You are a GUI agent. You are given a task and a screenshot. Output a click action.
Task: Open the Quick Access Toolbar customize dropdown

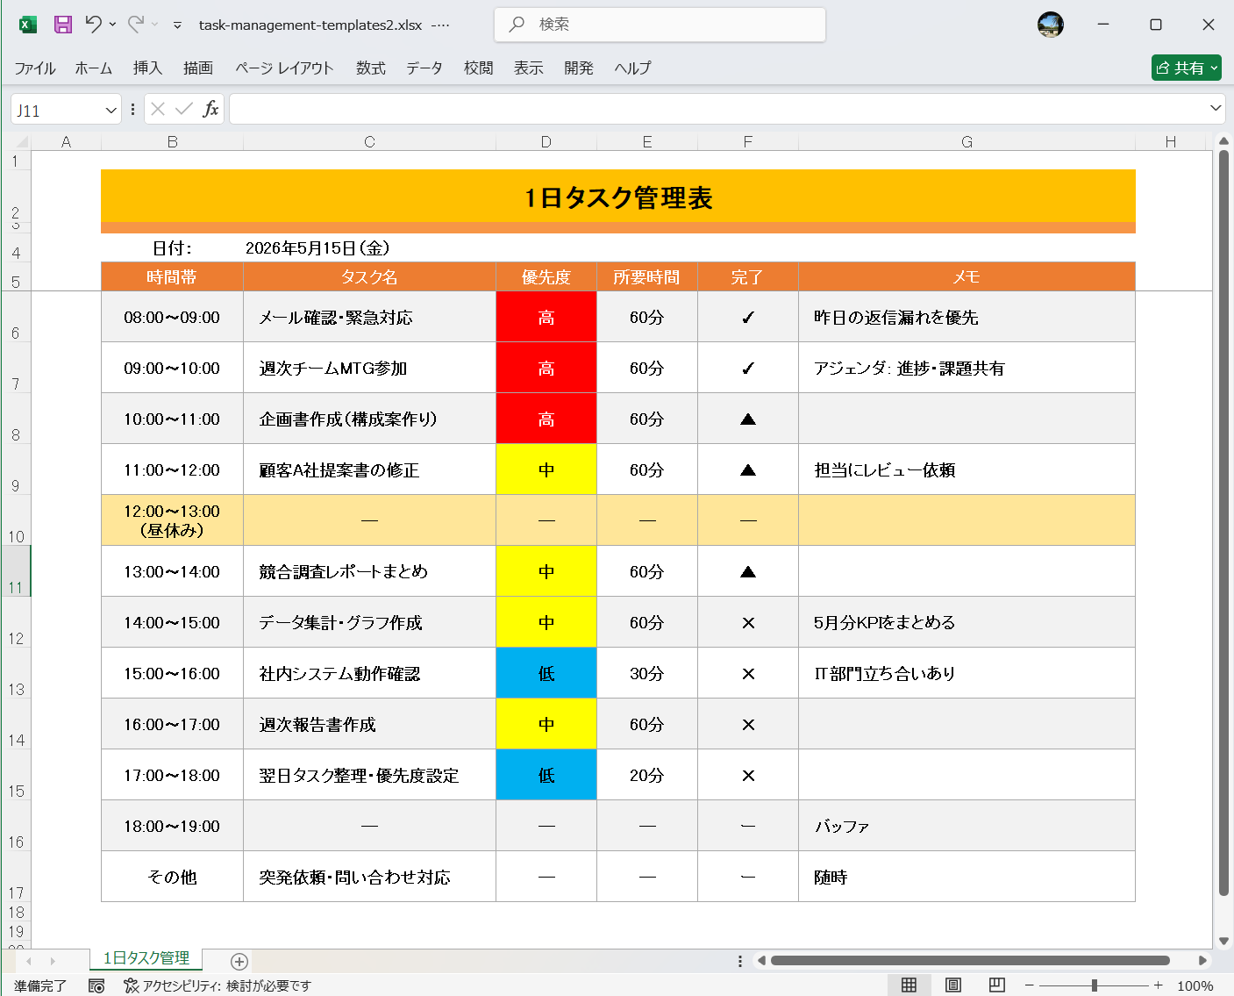177,25
